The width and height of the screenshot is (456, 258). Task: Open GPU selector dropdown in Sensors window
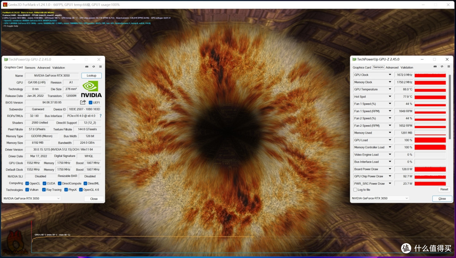pos(380,198)
